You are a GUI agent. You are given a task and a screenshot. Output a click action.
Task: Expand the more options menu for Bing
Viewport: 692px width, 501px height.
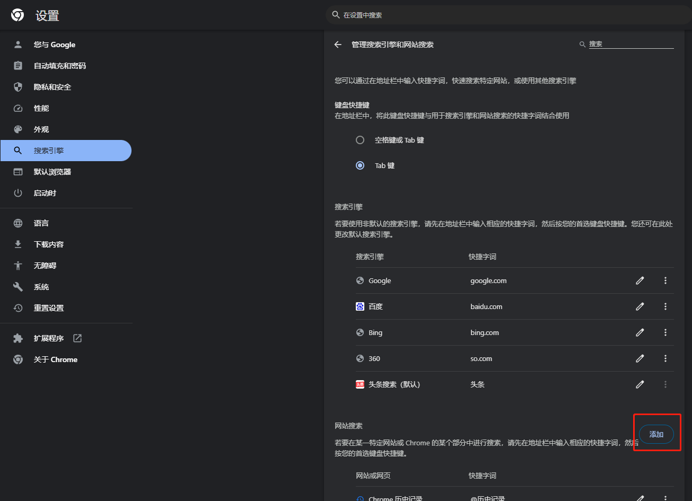(665, 332)
